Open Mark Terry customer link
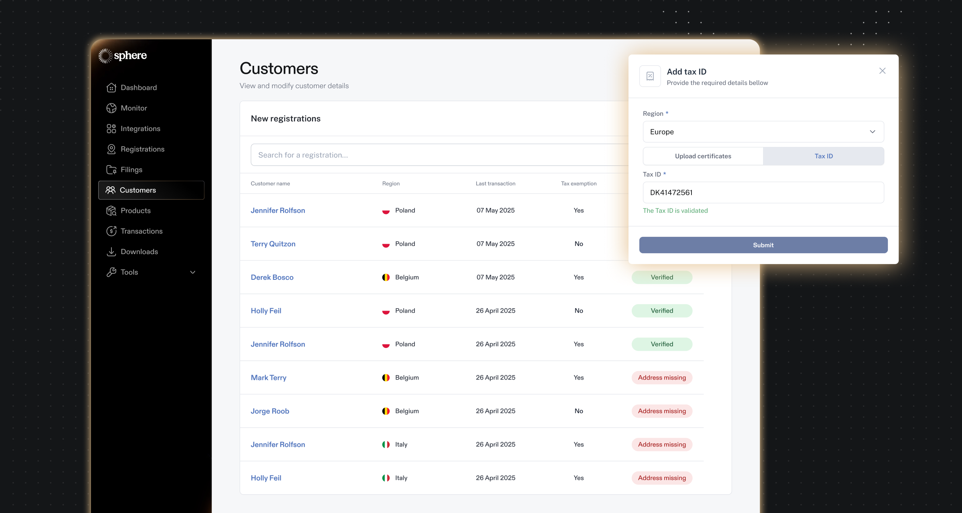962x513 pixels. (x=268, y=378)
